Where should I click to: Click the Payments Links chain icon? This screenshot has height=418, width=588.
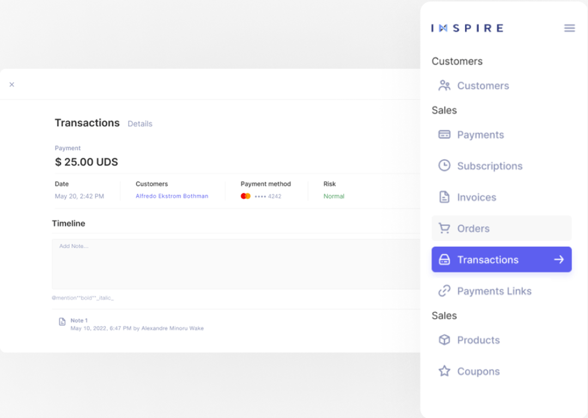click(444, 291)
